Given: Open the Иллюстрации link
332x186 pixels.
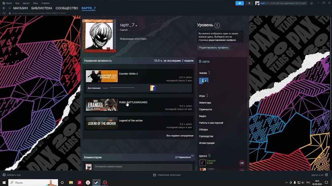Looking at the screenshot, I should [207, 143].
